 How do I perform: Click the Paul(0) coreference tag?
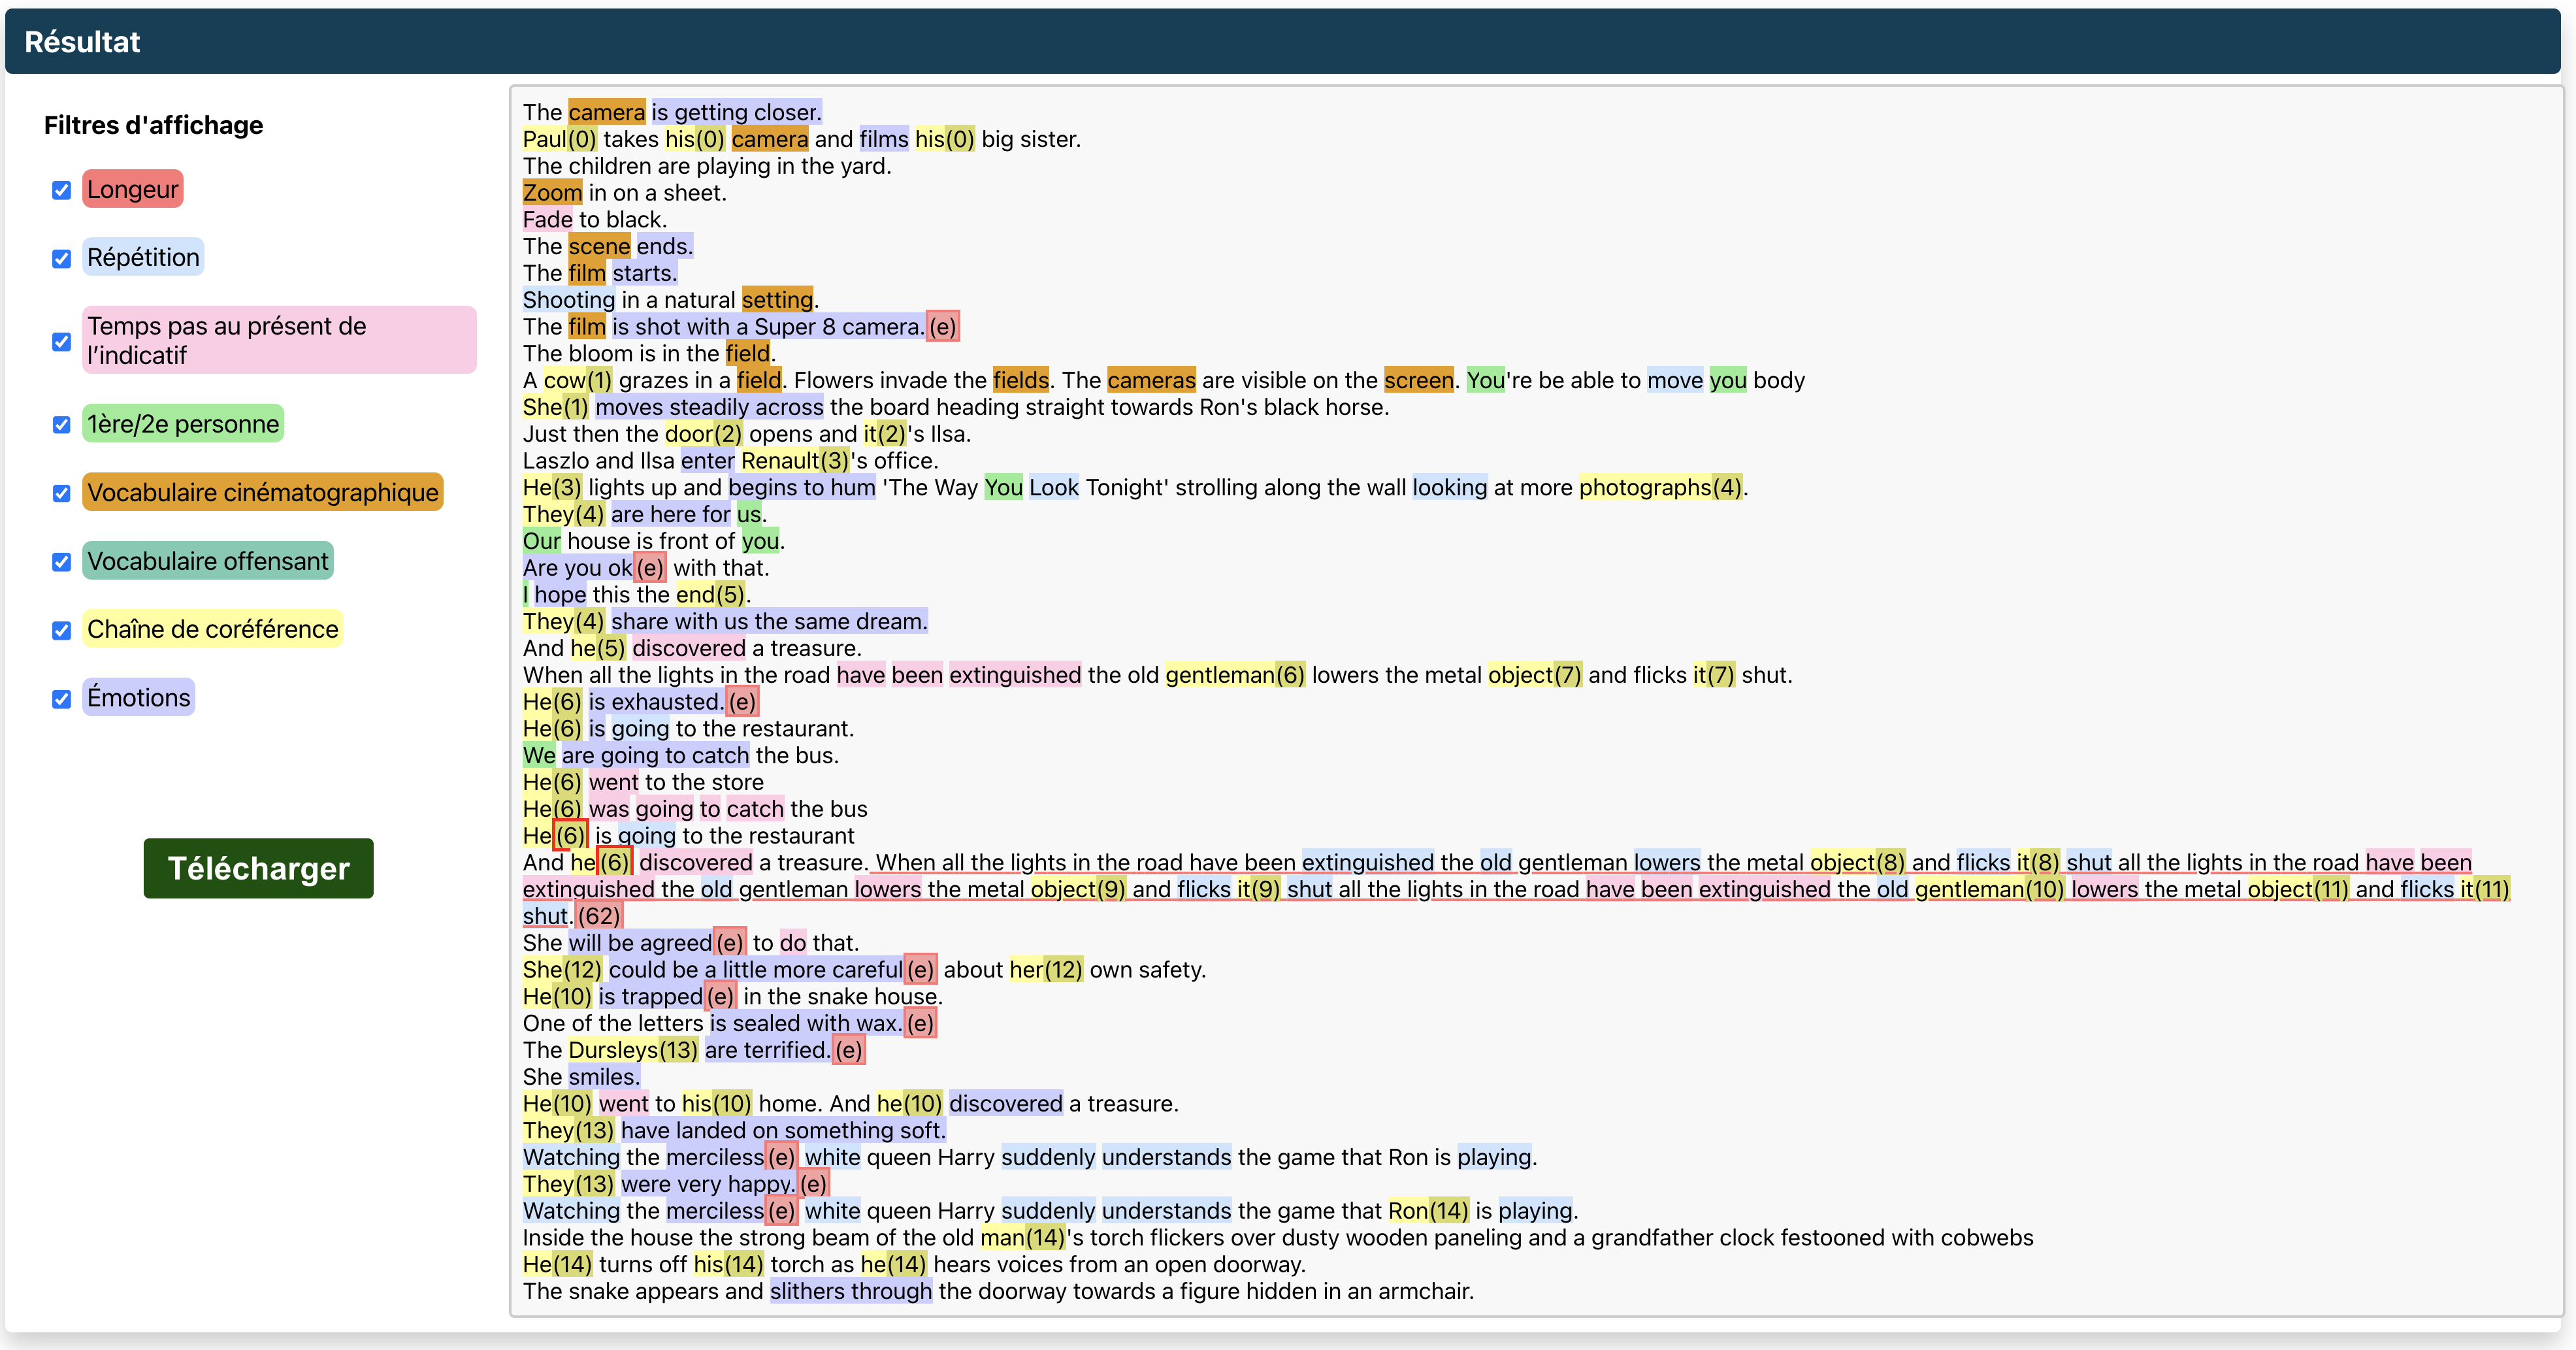[x=559, y=139]
